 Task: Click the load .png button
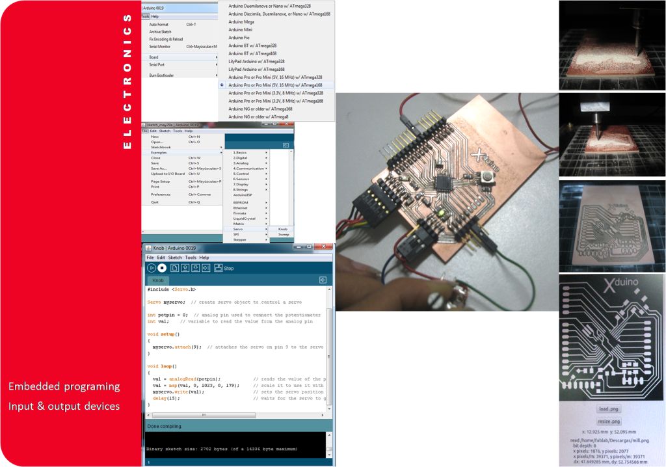[x=609, y=408]
